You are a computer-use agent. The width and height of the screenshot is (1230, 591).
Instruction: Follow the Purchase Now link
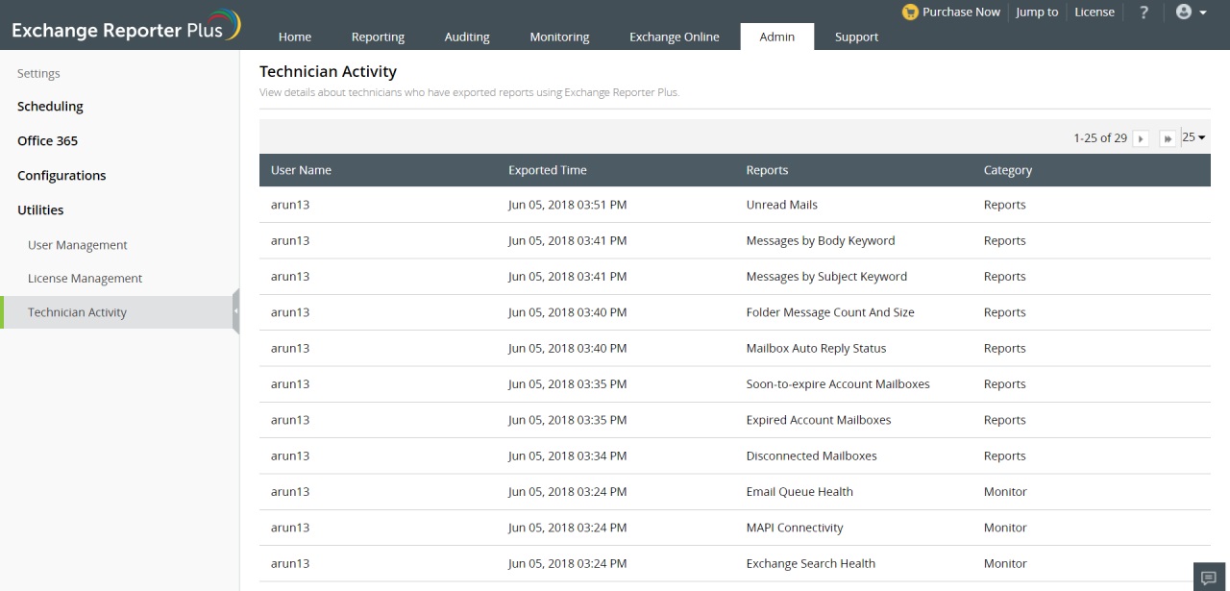pos(961,12)
